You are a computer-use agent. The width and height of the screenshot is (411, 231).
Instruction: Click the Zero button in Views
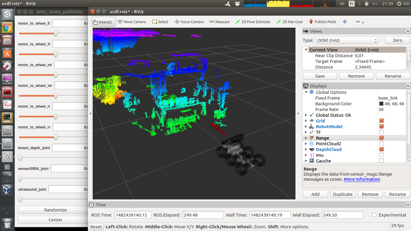click(x=397, y=40)
